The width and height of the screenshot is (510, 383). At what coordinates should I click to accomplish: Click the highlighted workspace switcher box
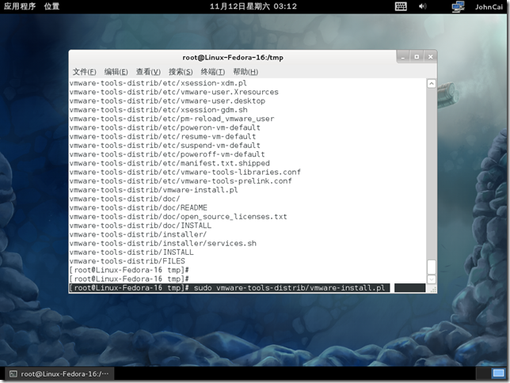498,374
